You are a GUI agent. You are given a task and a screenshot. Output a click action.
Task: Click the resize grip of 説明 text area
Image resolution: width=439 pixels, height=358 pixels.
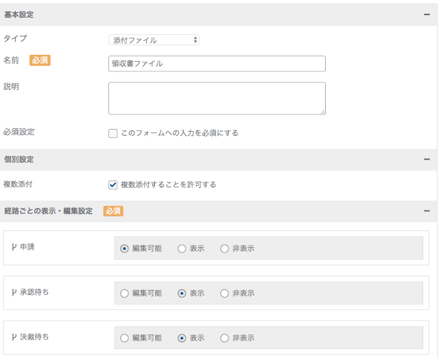[323, 112]
